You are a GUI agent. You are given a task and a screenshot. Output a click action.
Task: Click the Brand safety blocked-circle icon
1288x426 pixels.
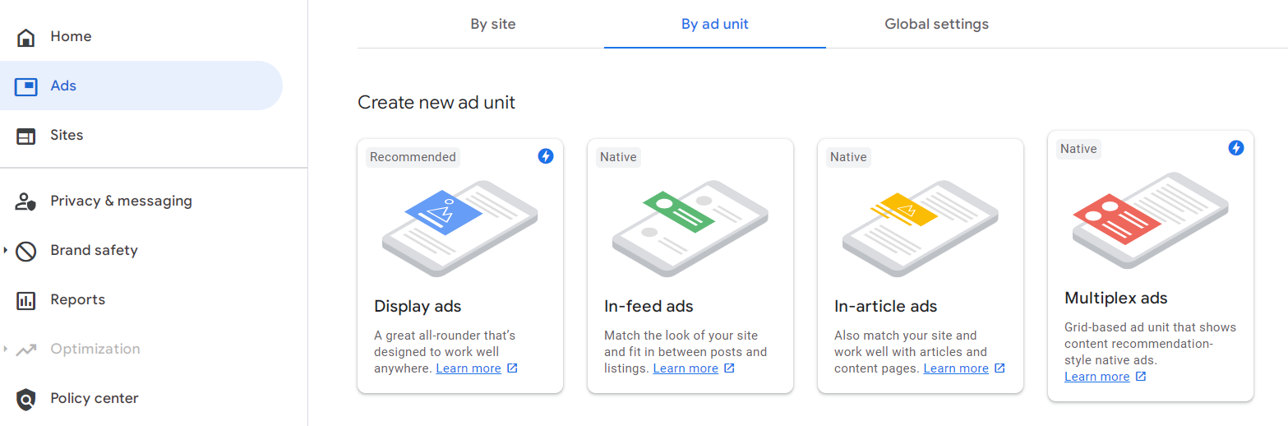pyautogui.click(x=26, y=251)
